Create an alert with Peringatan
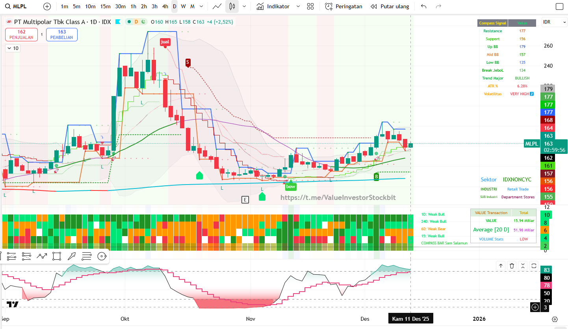 click(343, 6)
